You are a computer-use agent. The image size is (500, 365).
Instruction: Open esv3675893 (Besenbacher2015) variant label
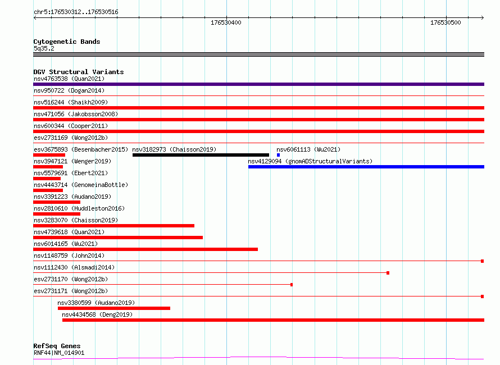[81, 149]
